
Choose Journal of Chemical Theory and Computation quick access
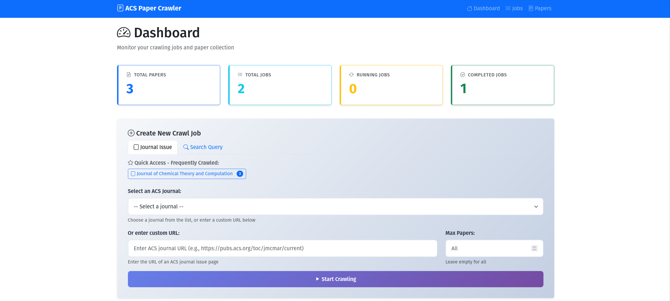click(x=187, y=174)
